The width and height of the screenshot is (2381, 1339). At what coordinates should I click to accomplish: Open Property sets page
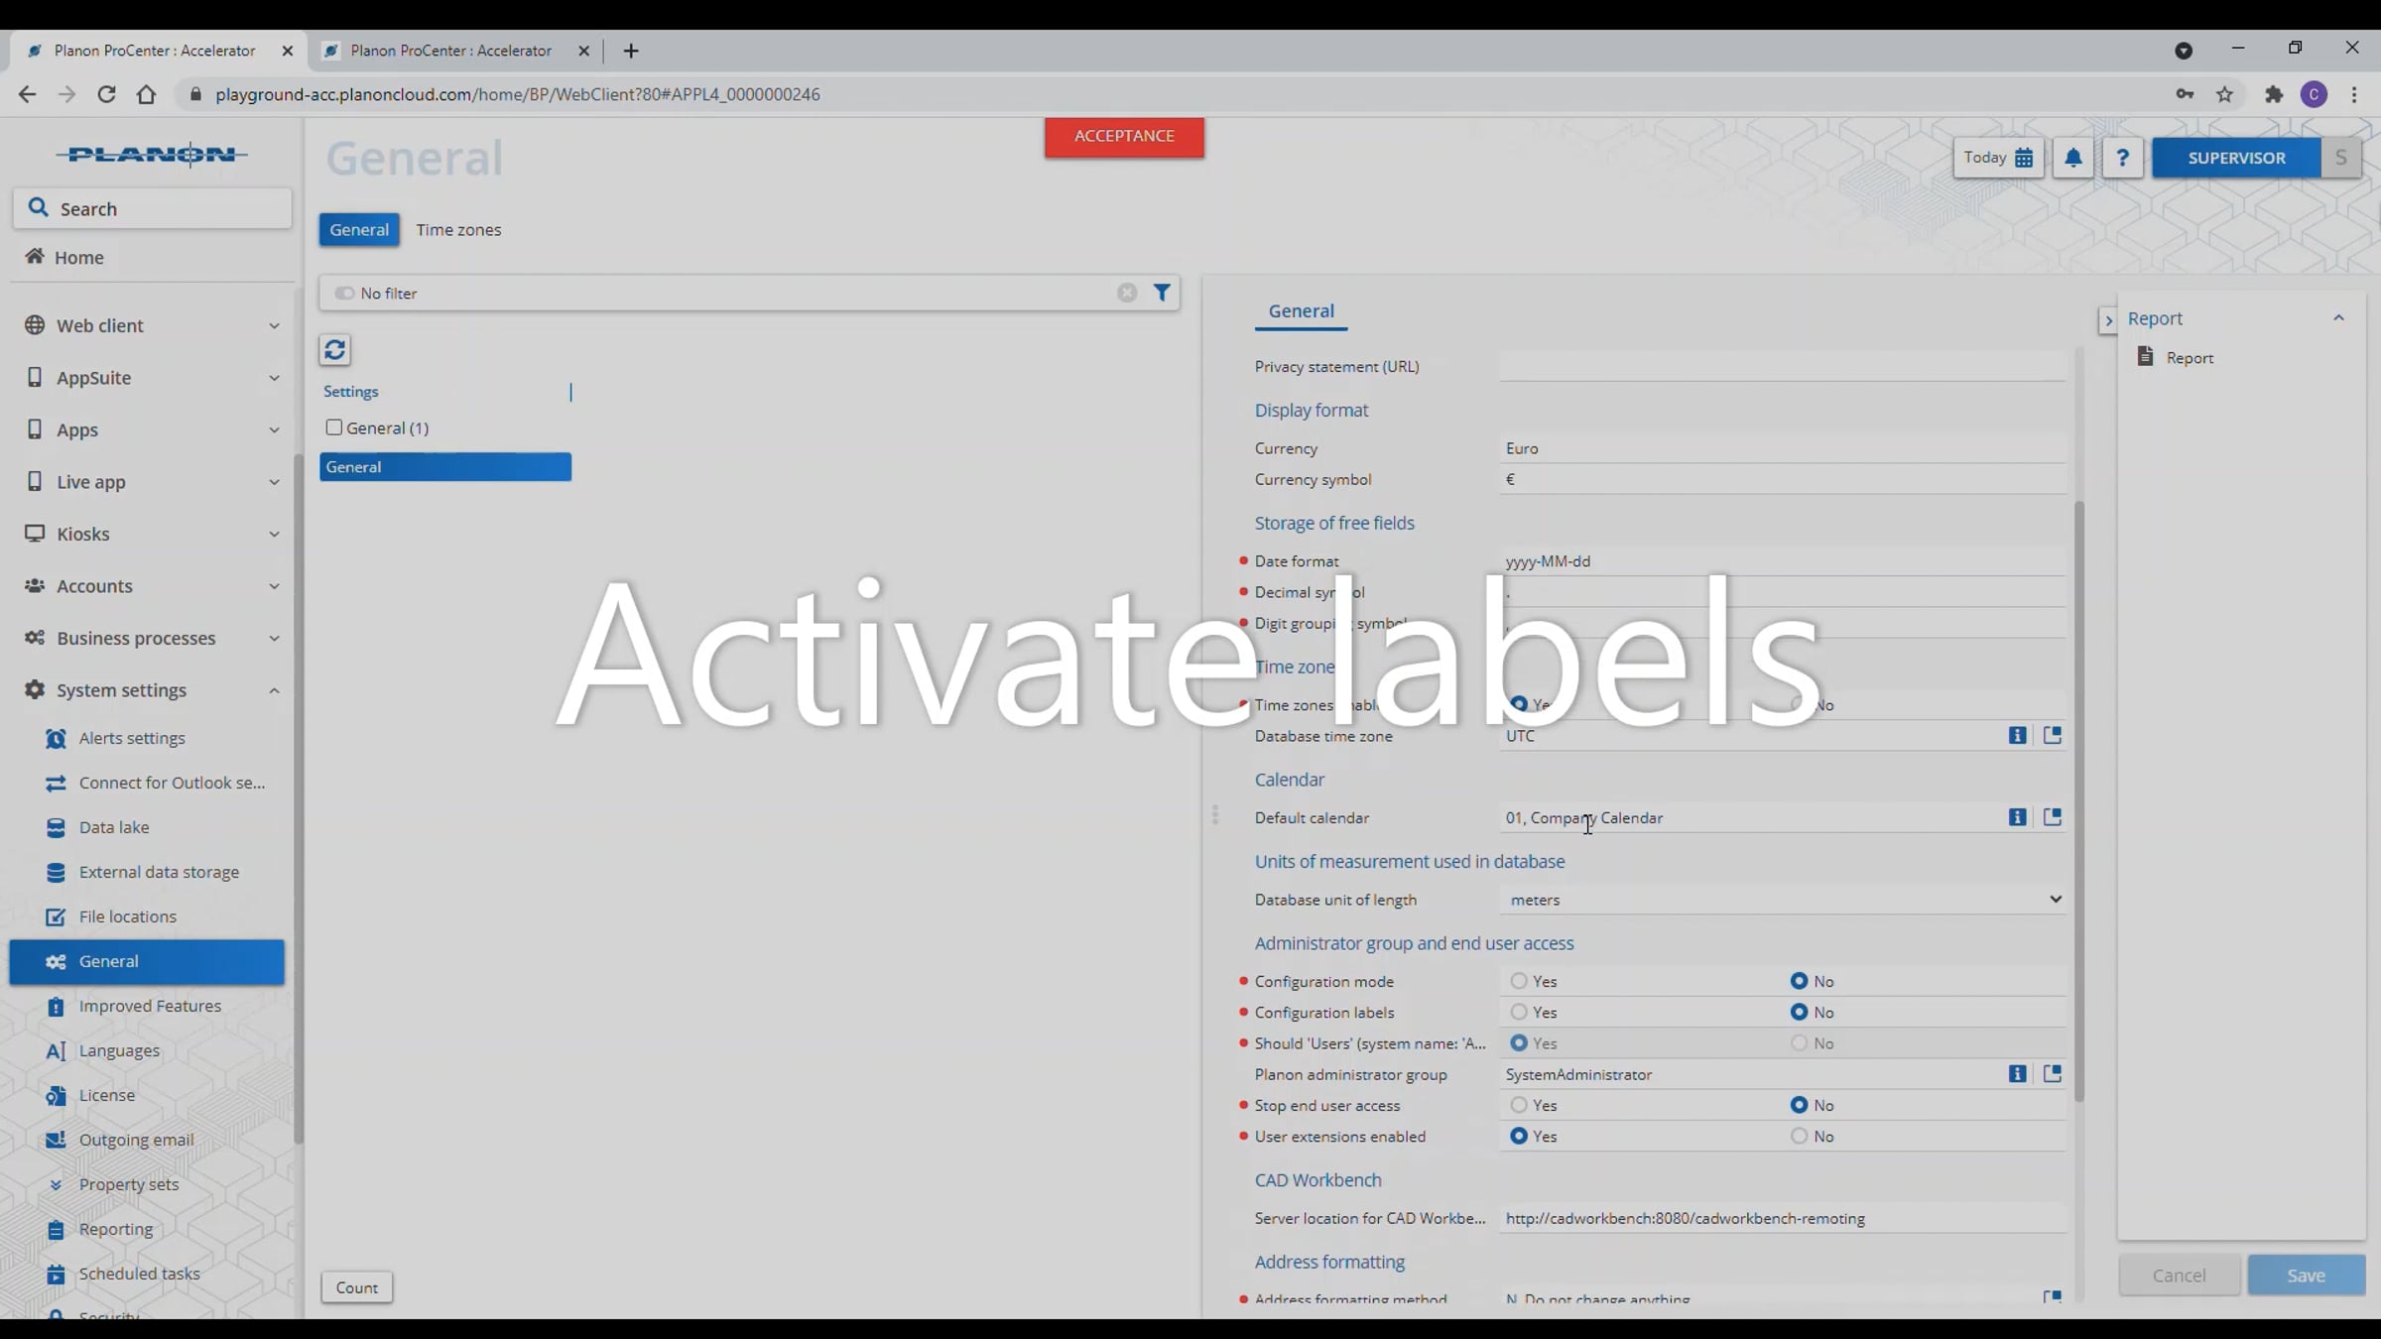pos(129,1184)
